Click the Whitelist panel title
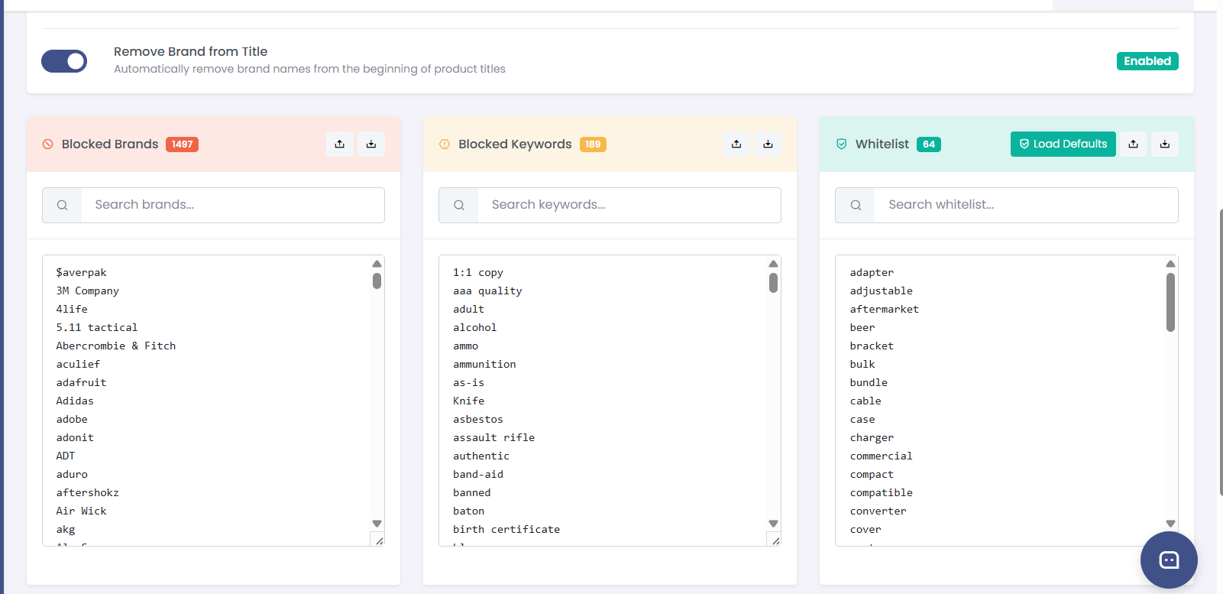 tap(882, 144)
